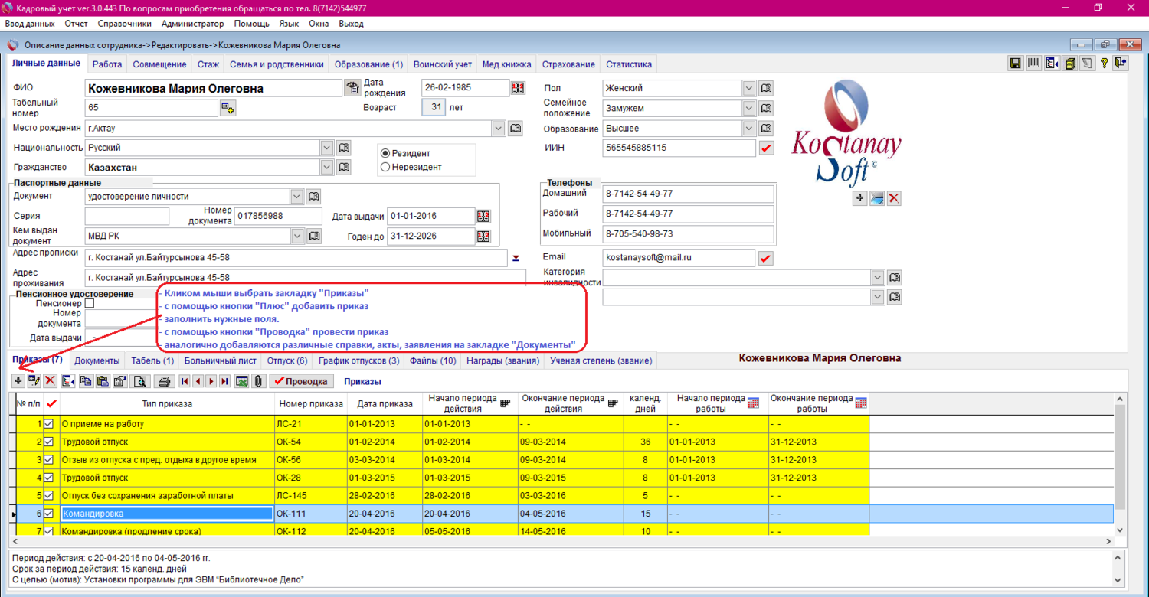This screenshot has width=1149, height=597.
Task: Select the Нерезидент radio button
Action: (x=385, y=167)
